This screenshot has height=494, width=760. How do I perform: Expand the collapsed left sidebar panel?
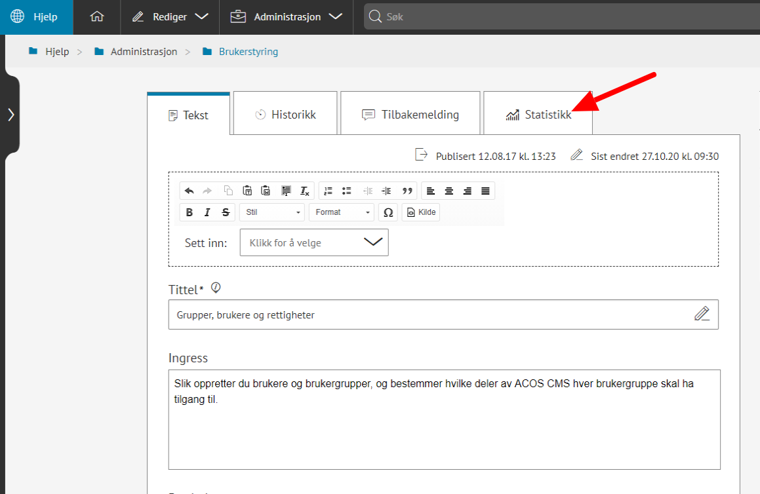click(10, 115)
